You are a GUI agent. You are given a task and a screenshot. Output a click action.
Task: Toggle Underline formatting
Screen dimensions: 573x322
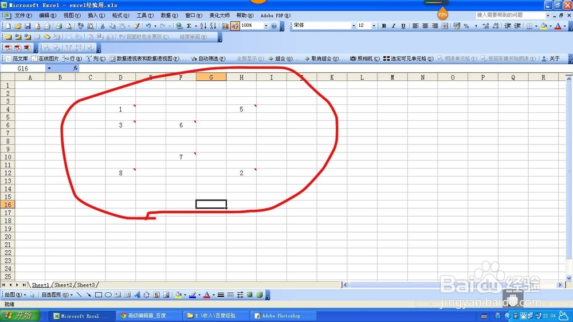tap(403, 26)
